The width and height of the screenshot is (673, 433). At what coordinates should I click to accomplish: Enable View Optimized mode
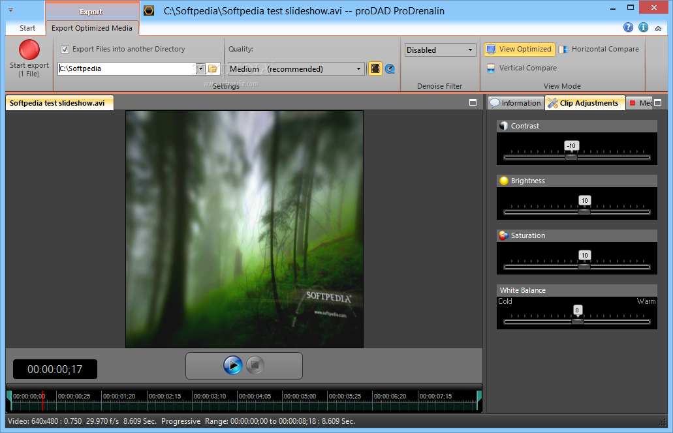click(520, 50)
